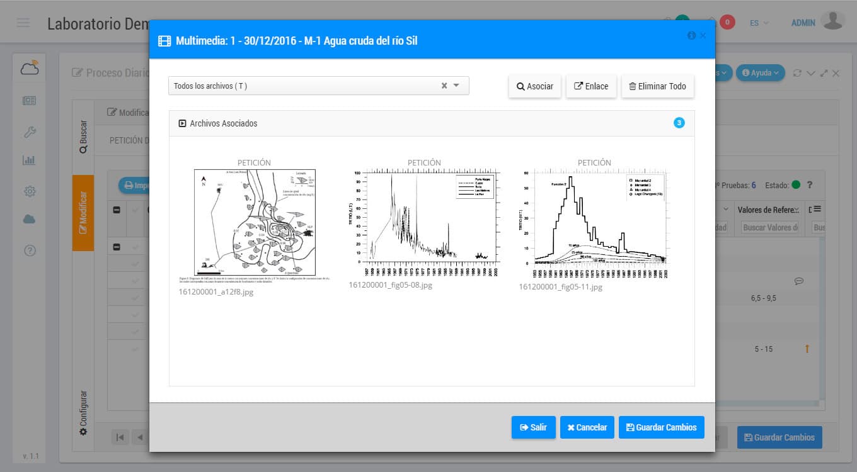Select the Configurar vertical tab
Viewport: 857px width, 472px height.
click(83, 413)
